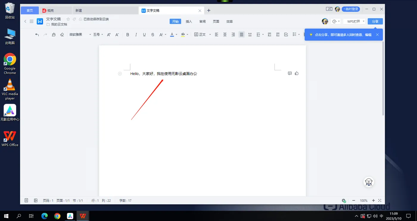Open the 我的云文档 folder link
The height and width of the screenshot is (221, 417).
57,24
